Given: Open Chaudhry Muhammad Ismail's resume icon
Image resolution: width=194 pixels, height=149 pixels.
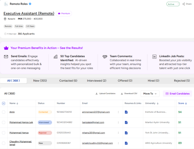Looking at the screenshot, I should (x=126, y=143).
